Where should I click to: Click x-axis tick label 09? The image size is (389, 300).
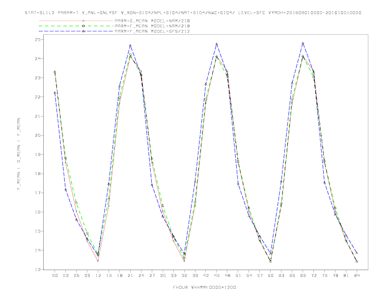click(x=87, y=275)
